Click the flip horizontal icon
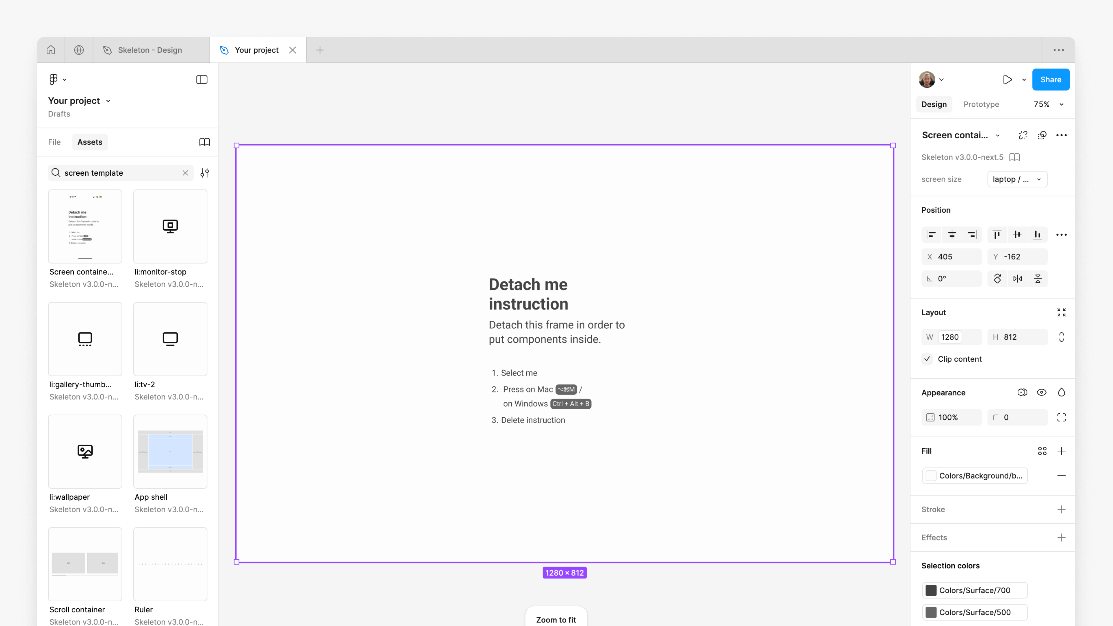Image resolution: width=1113 pixels, height=626 pixels. (x=1018, y=279)
